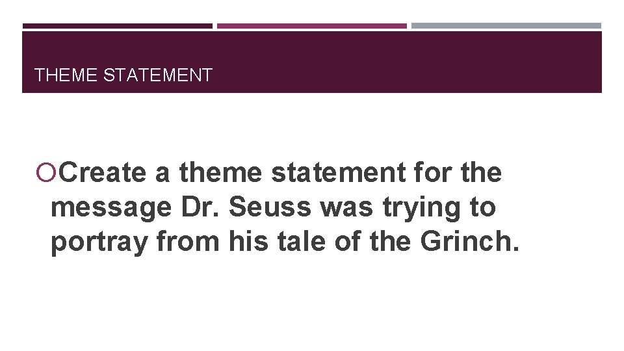
Task: Select the dark purple accent bar at top left
Action: [117, 26]
